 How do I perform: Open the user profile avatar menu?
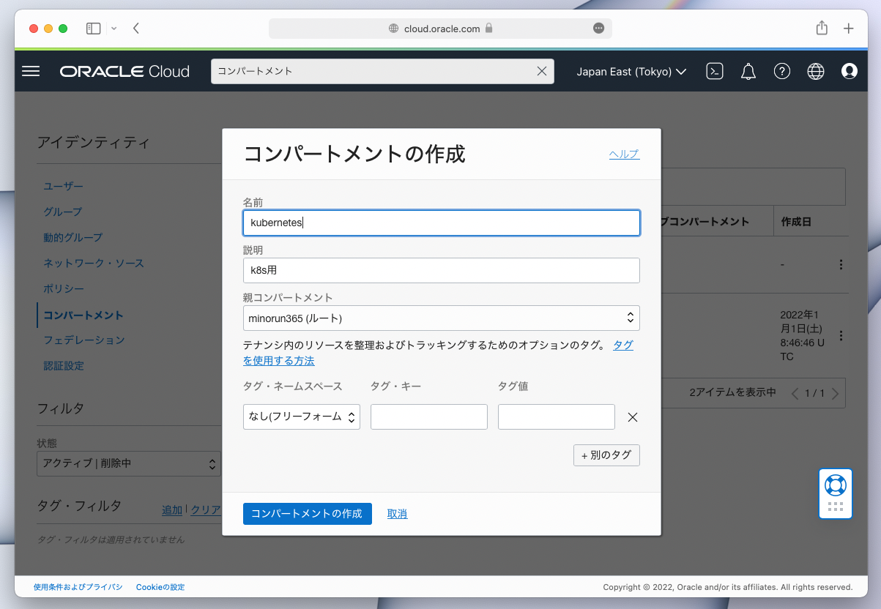[x=849, y=71]
